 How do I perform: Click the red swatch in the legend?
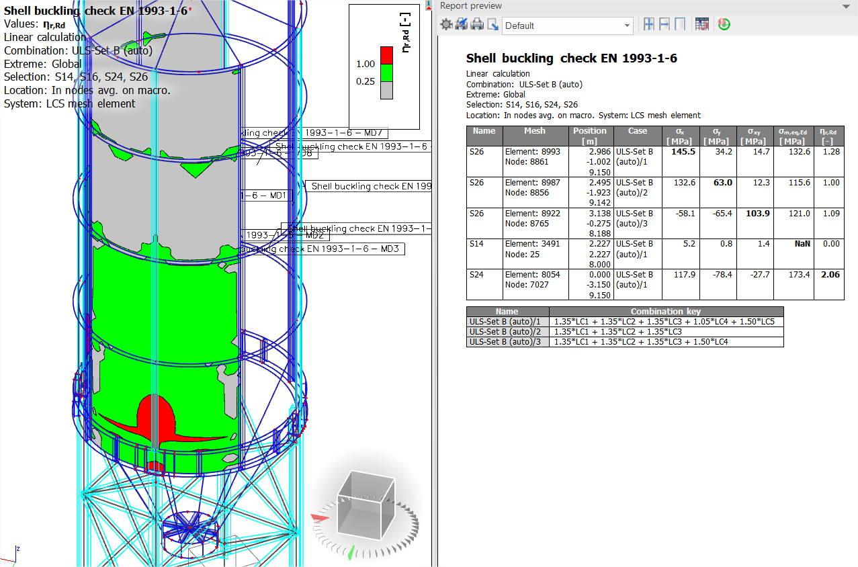click(x=386, y=54)
